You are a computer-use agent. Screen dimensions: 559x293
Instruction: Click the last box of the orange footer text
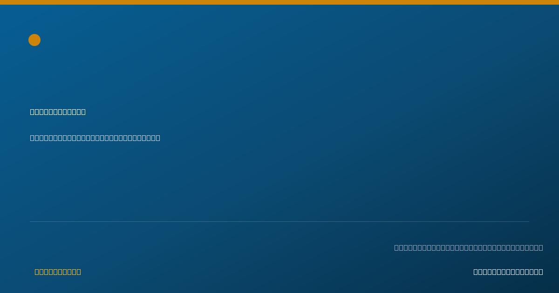coord(79,272)
